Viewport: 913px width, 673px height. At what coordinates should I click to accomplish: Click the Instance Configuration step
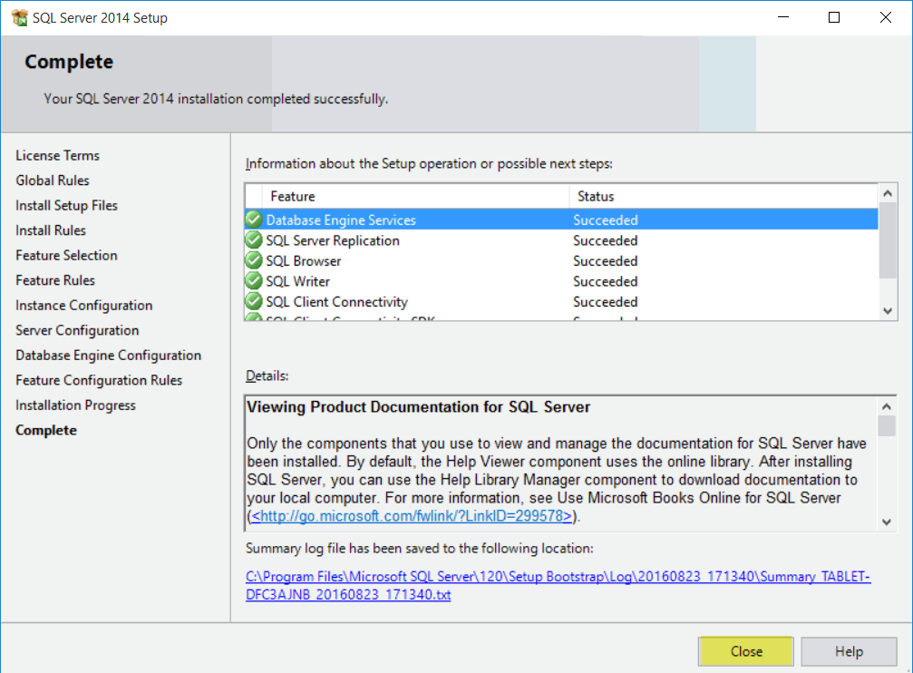pyautogui.click(x=83, y=306)
